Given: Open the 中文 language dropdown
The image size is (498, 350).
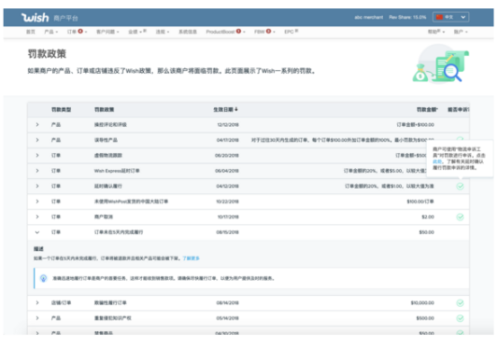Looking at the screenshot, I should [450, 17].
